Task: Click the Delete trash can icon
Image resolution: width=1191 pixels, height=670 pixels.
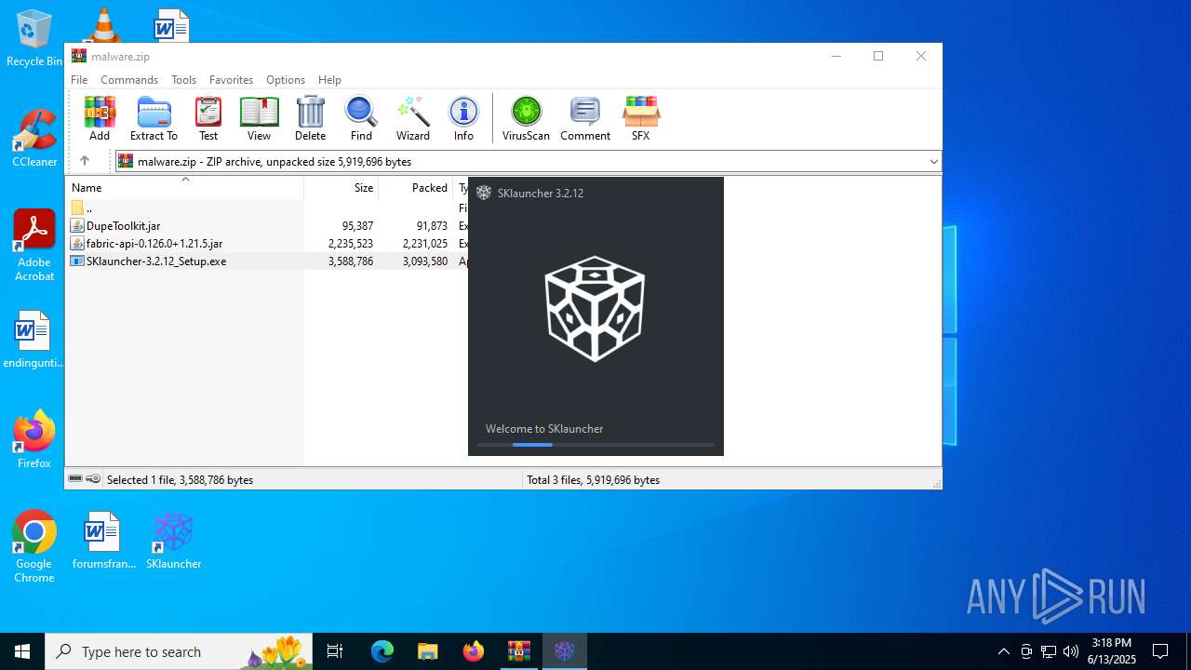Action: tap(310, 118)
